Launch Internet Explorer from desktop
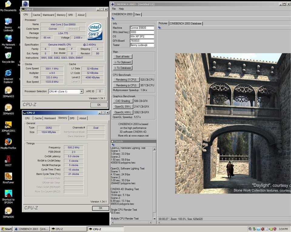Screen dimensions: 291x232 coord(8,76)
